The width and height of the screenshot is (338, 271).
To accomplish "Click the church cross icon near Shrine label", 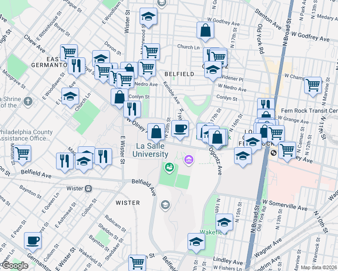I will (28, 101).
